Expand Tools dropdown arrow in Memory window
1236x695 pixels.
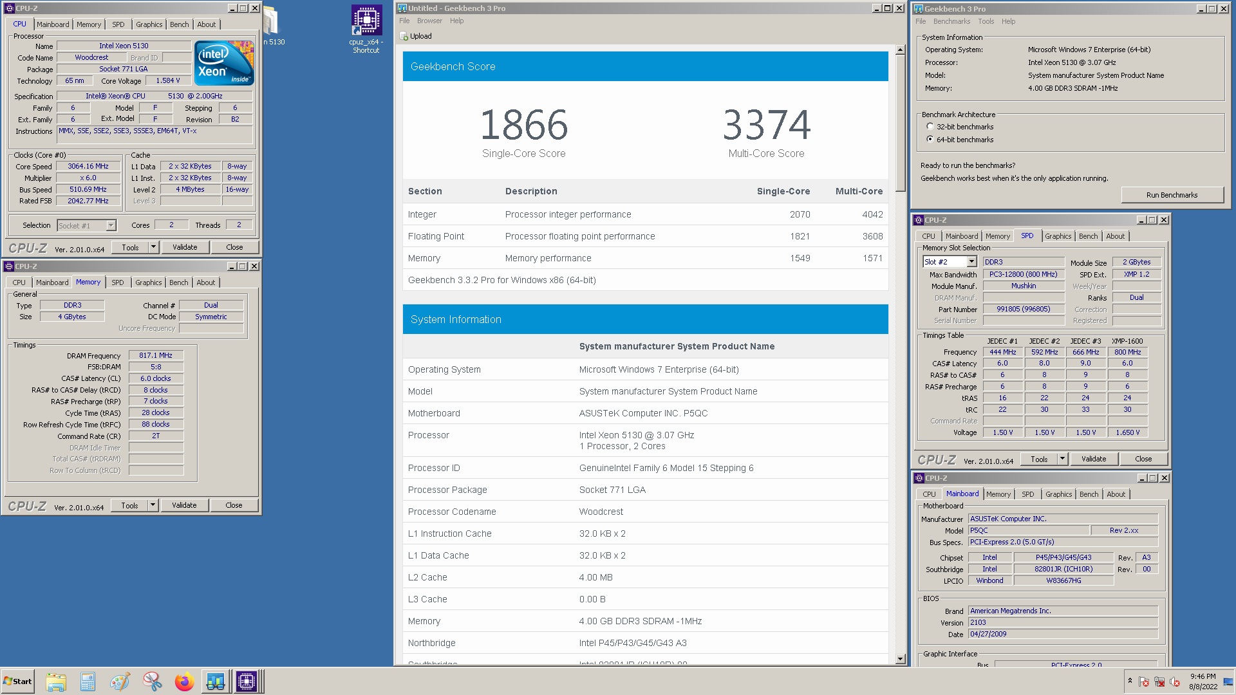153,505
